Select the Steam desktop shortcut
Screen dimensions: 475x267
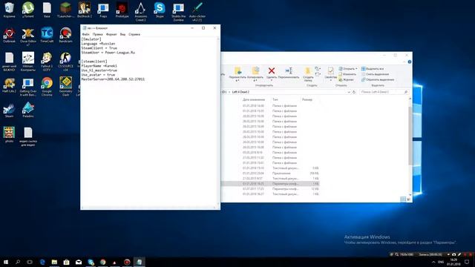(x=9, y=110)
